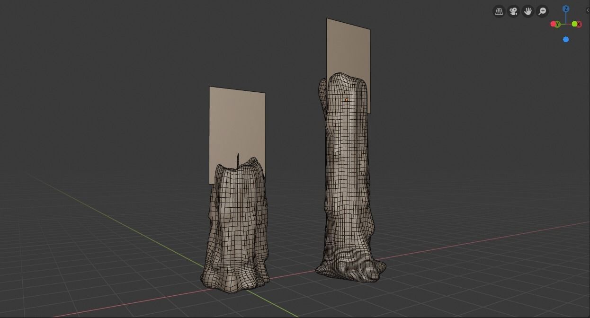The width and height of the screenshot is (590, 318).
Task: Click the orange origin dot on tall candle
Action: [346, 100]
